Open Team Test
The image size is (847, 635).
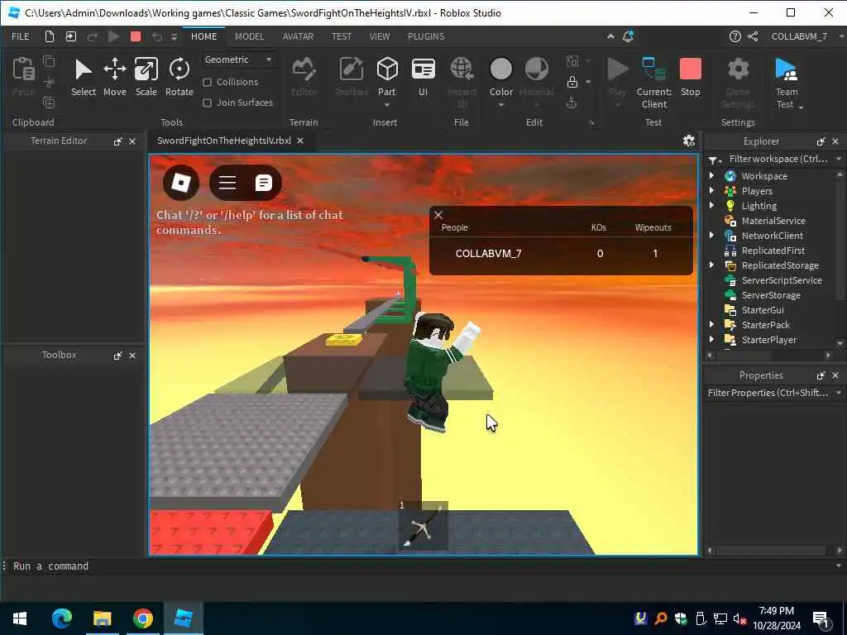pyautogui.click(x=787, y=82)
